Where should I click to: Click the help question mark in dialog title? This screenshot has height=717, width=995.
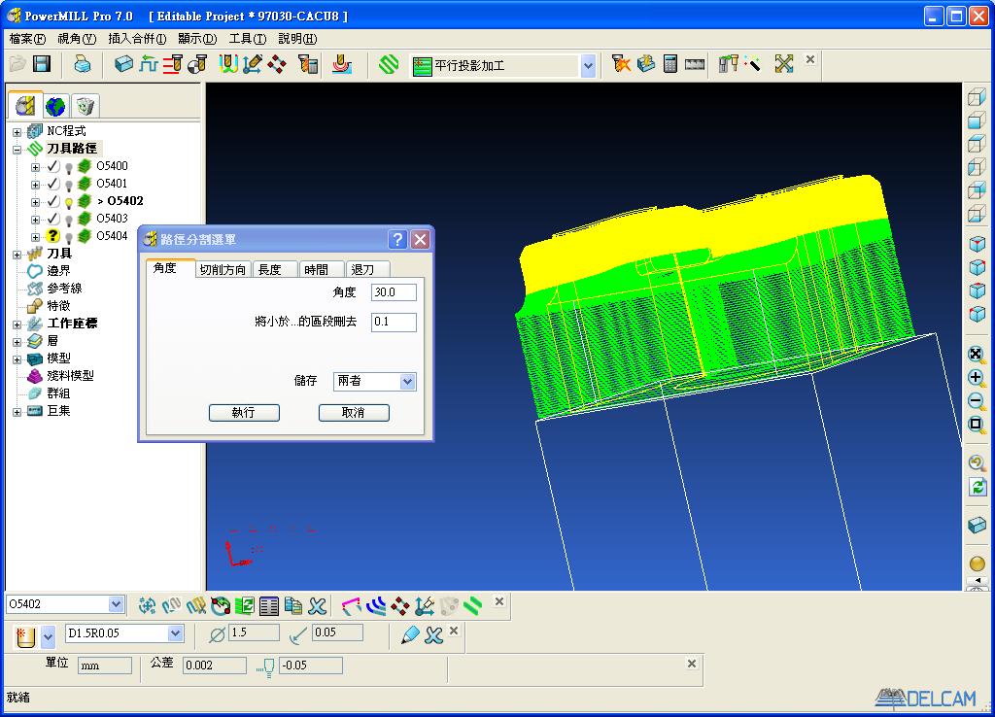tap(397, 239)
